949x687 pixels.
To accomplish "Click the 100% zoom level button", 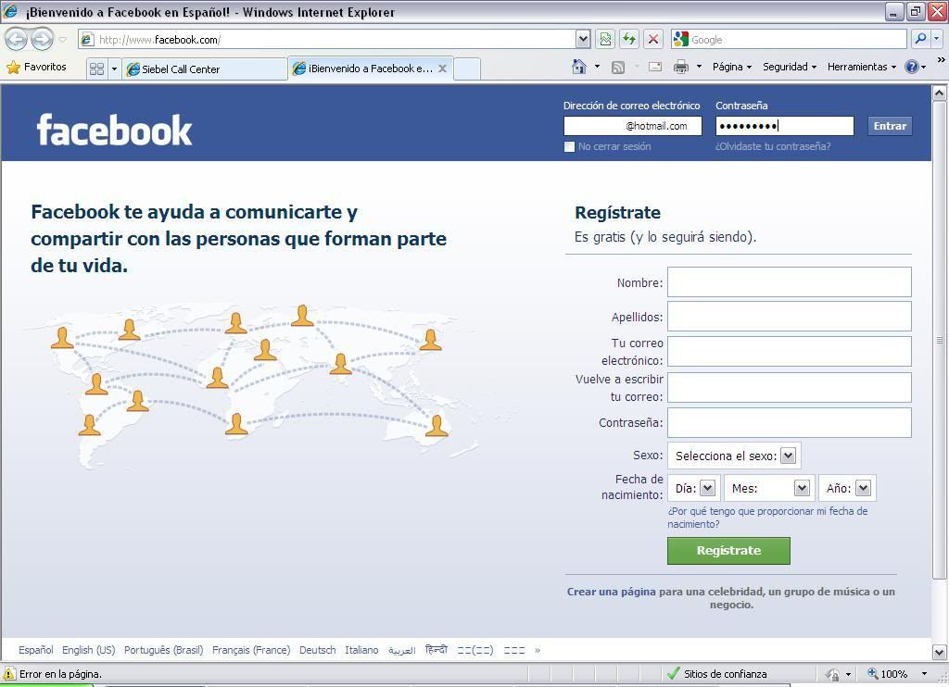I will tap(887, 674).
